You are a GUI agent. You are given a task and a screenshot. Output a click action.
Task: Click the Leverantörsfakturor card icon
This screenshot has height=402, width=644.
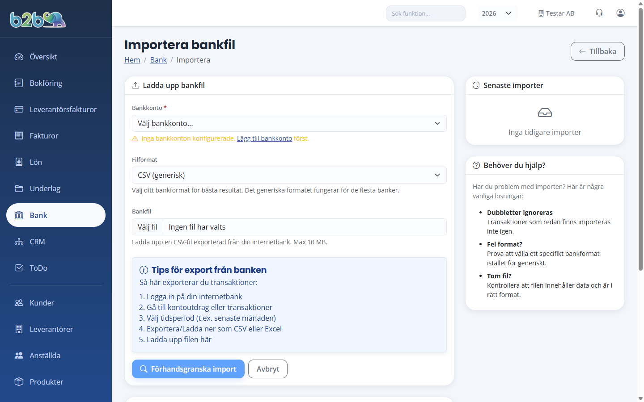[x=19, y=109]
